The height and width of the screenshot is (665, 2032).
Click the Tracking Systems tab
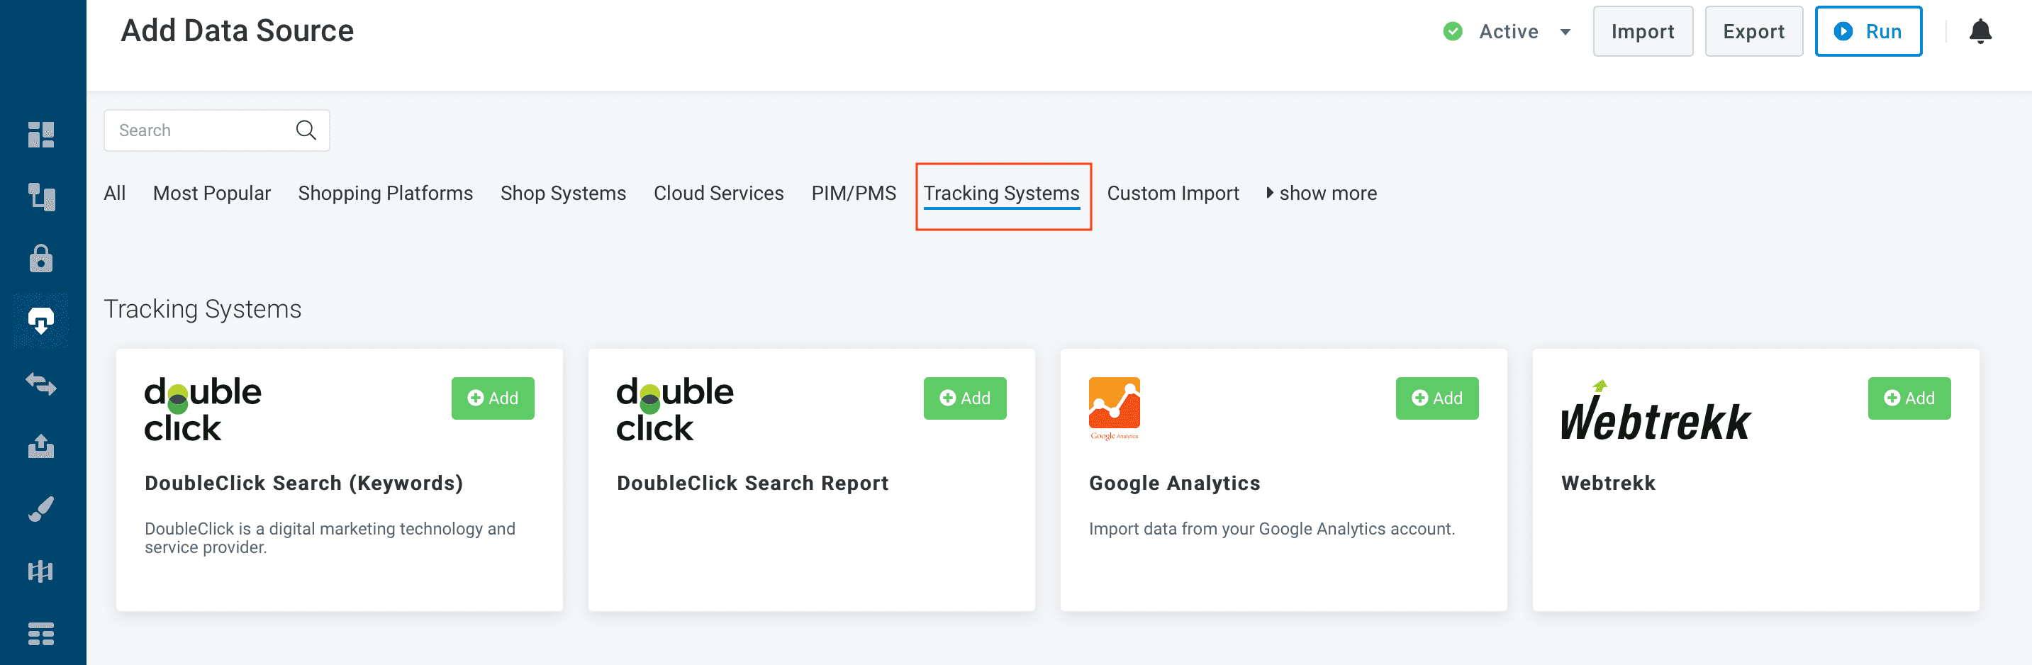[1001, 194]
